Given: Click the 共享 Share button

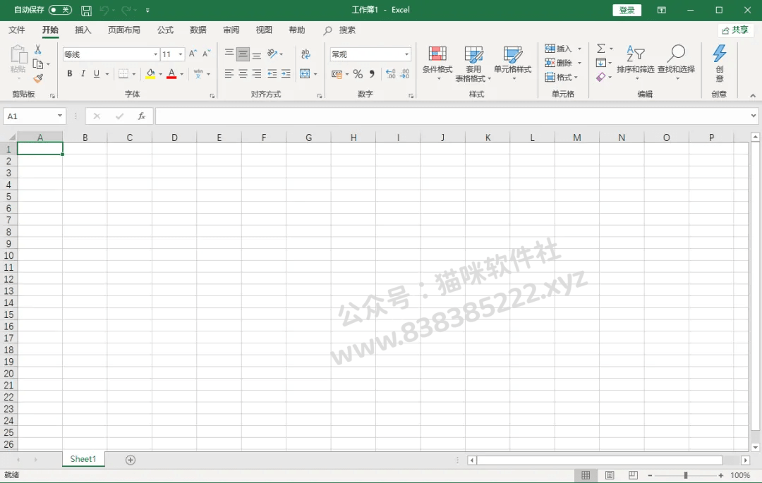Looking at the screenshot, I should click(x=735, y=30).
